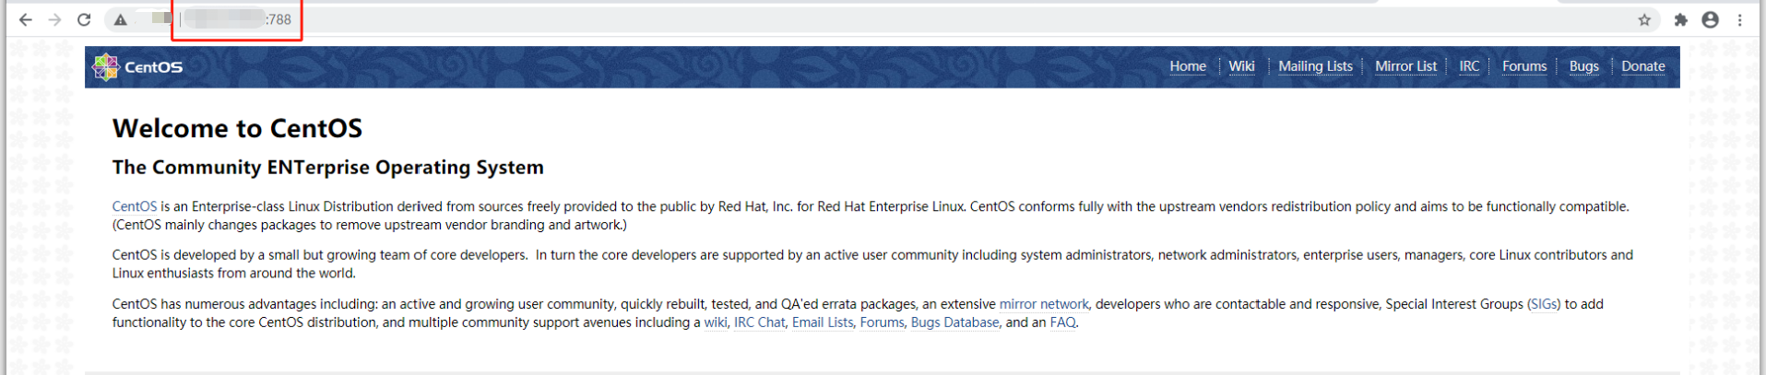Follow the mirror network link
The width and height of the screenshot is (1766, 375).
[x=1044, y=304]
